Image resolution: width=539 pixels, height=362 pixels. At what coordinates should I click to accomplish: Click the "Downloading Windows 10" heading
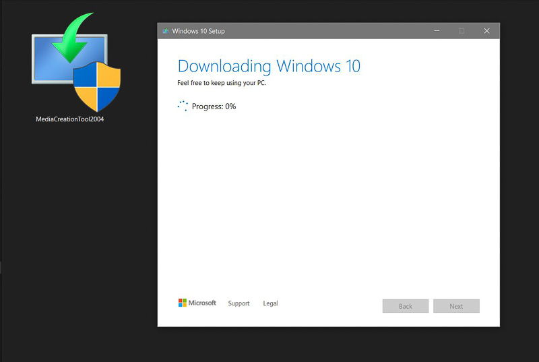tap(269, 66)
